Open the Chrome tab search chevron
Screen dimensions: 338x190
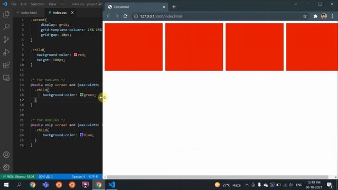[296, 4]
